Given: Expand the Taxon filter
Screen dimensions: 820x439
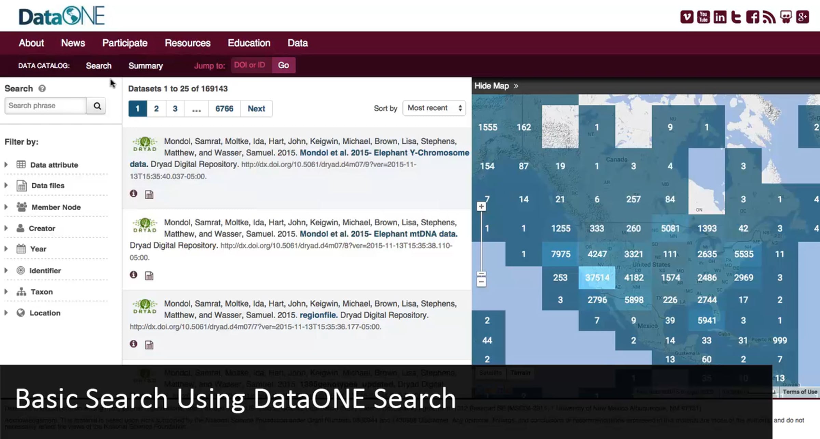Looking at the screenshot, I should coord(41,292).
